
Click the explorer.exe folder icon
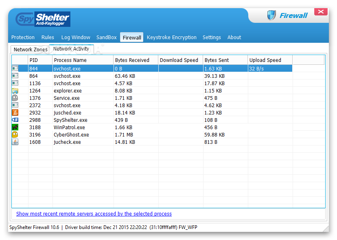[x=15, y=90]
